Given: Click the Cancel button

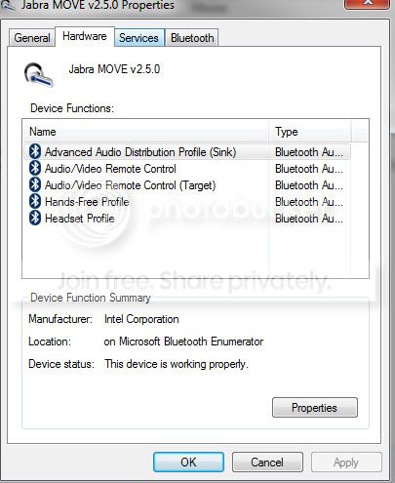Looking at the screenshot, I should pyautogui.click(x=267, y=462).
